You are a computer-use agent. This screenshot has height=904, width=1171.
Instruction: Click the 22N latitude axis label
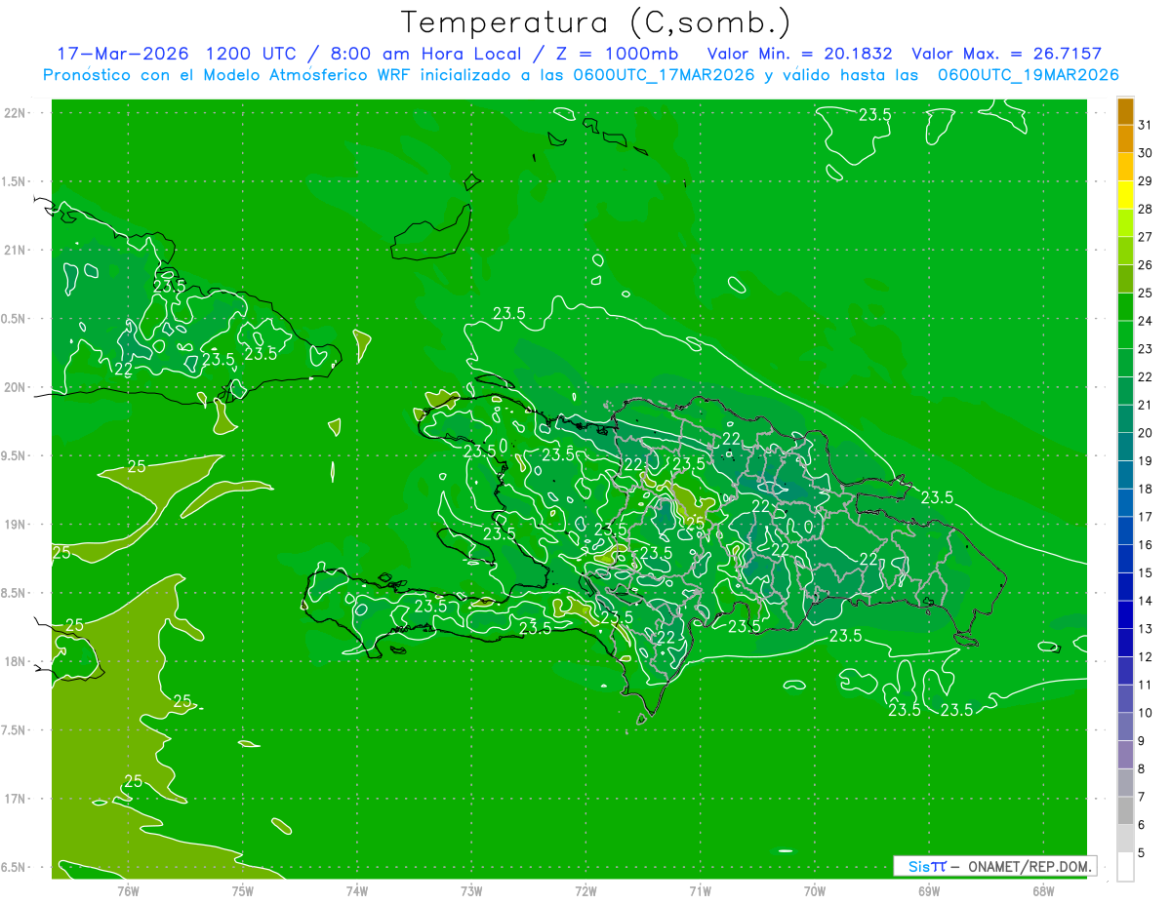click(x=17, y=113)
